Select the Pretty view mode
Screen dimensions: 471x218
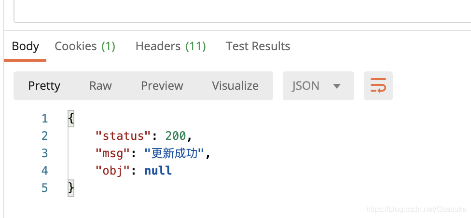click(x=44, y=85)
